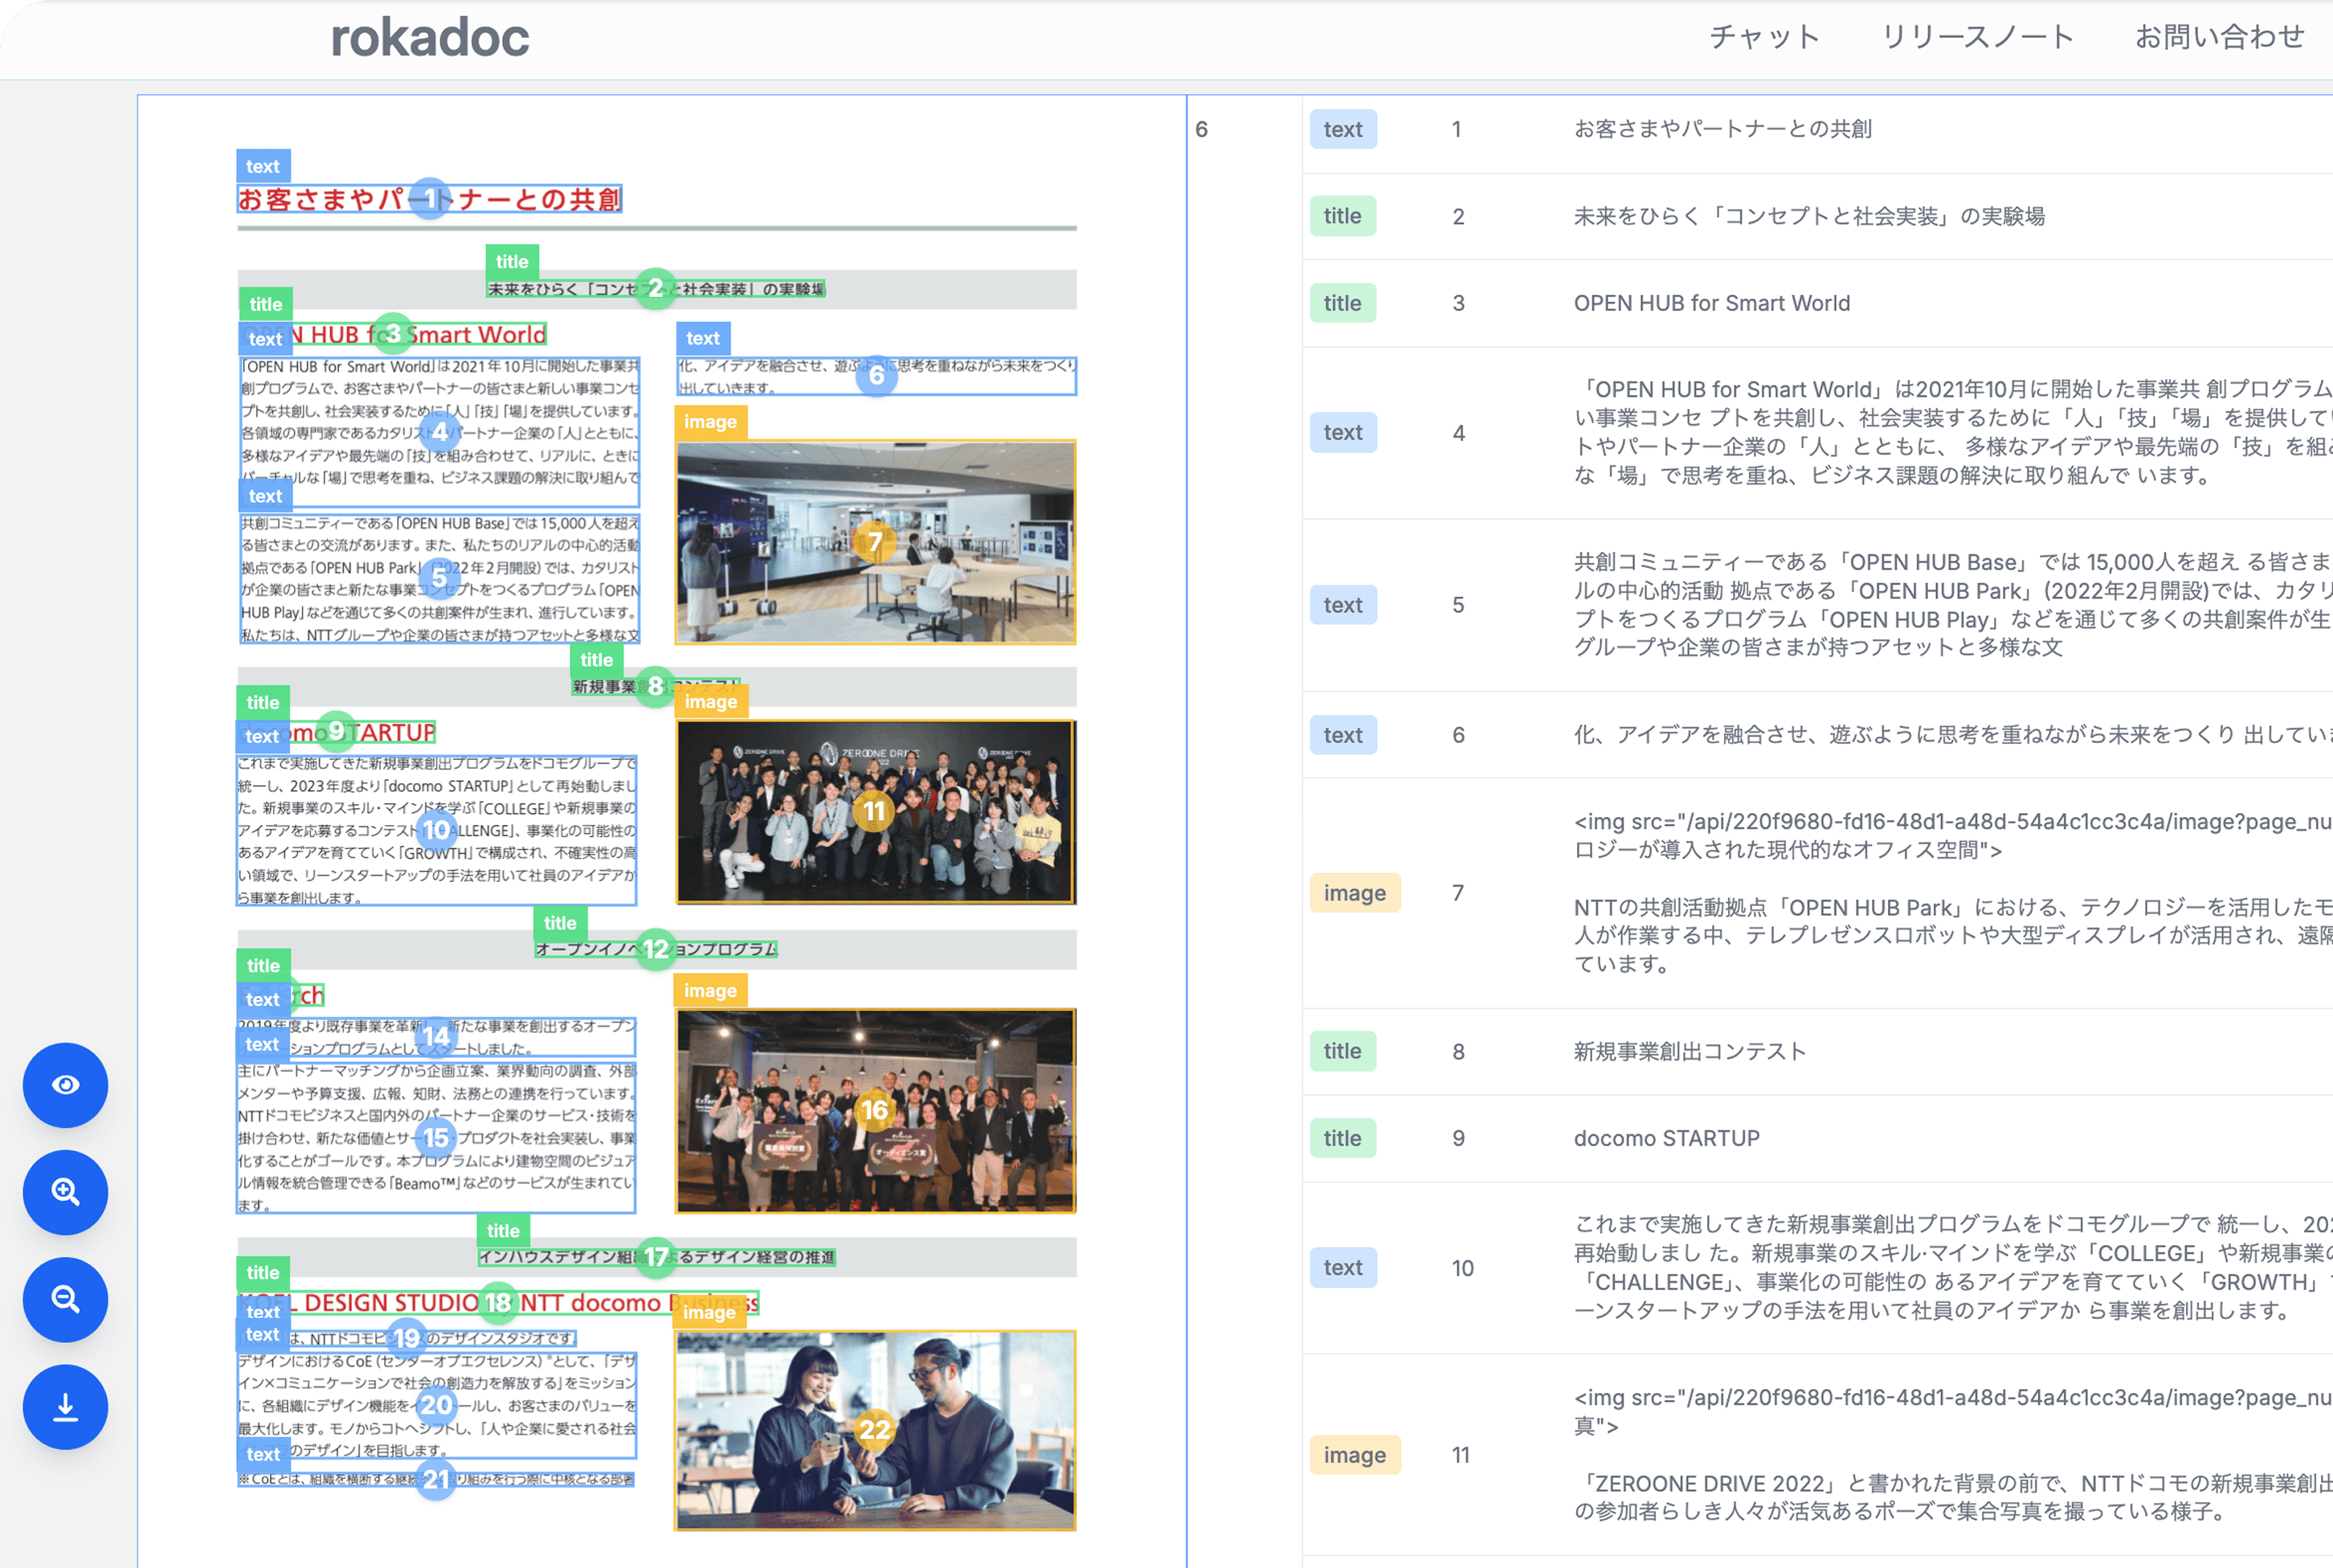Toggle visibility with the eye button

(65, 1085)
